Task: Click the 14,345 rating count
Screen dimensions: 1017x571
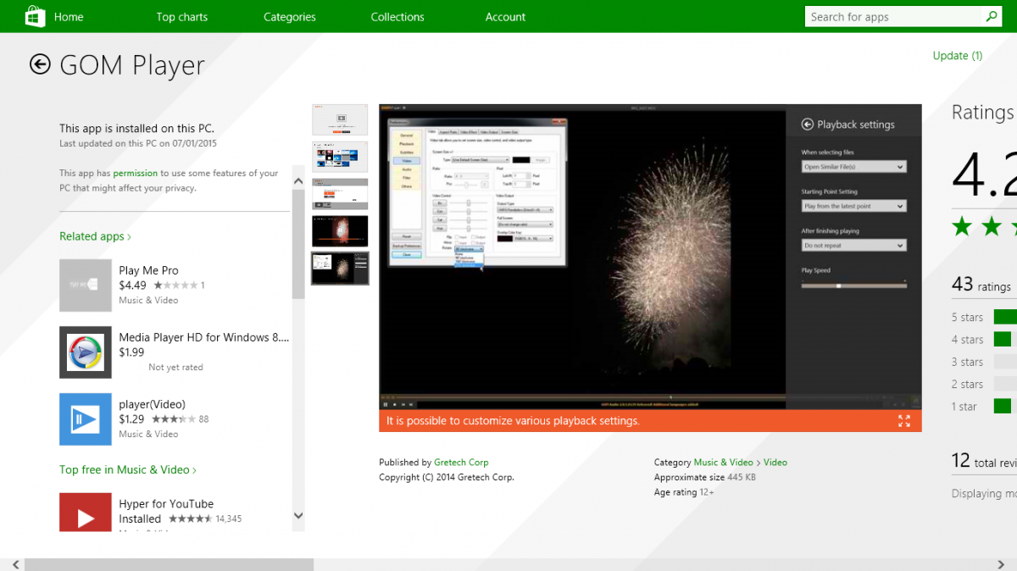Action: click(x=229, y=519)
